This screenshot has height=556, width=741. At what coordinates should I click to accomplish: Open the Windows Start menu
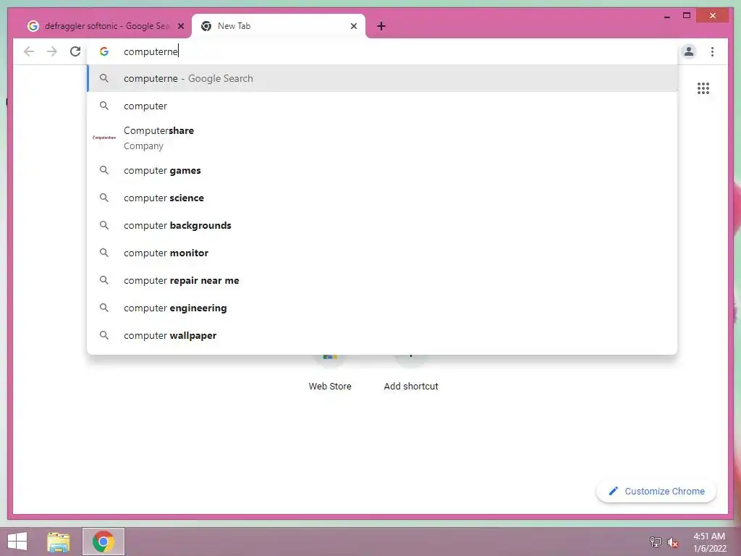point(17,542)
